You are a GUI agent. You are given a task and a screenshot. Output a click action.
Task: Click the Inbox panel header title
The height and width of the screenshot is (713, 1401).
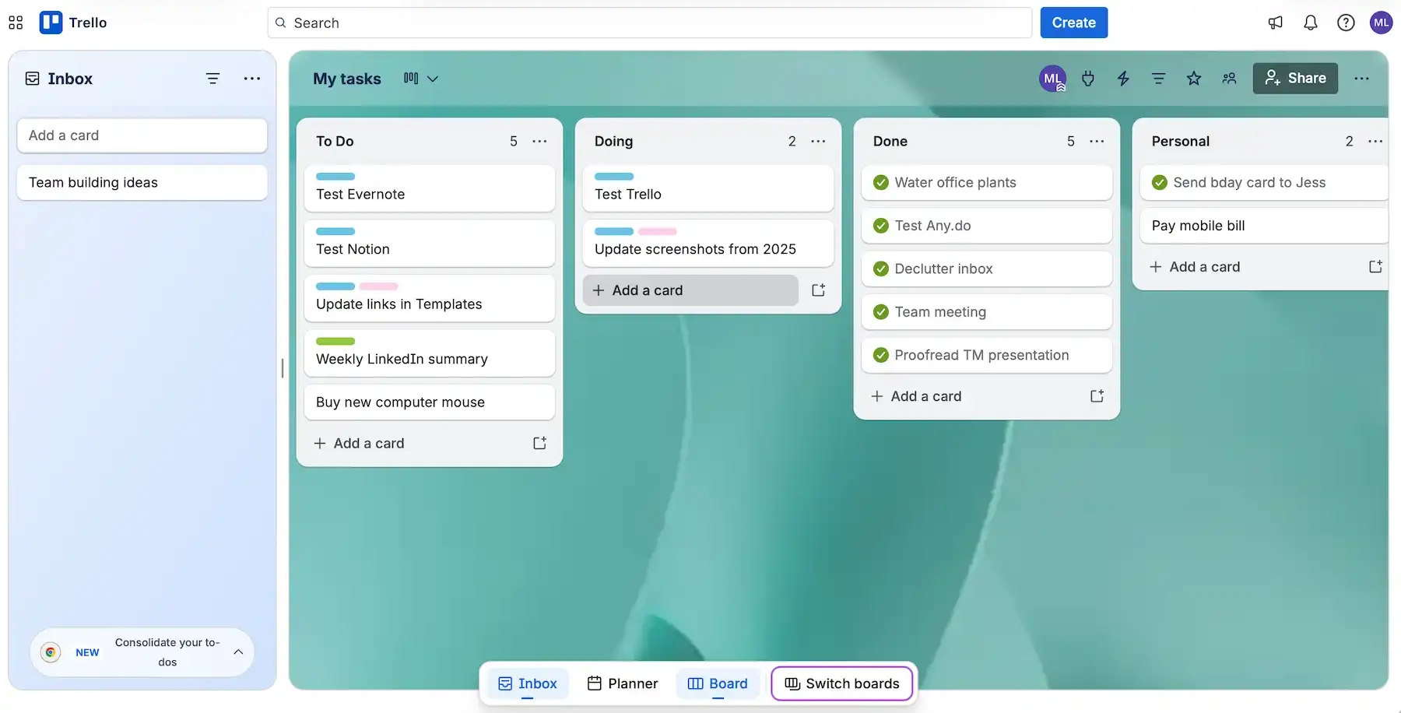[70, 79]
